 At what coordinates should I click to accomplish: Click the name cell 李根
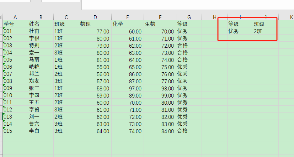pos(41,38)
